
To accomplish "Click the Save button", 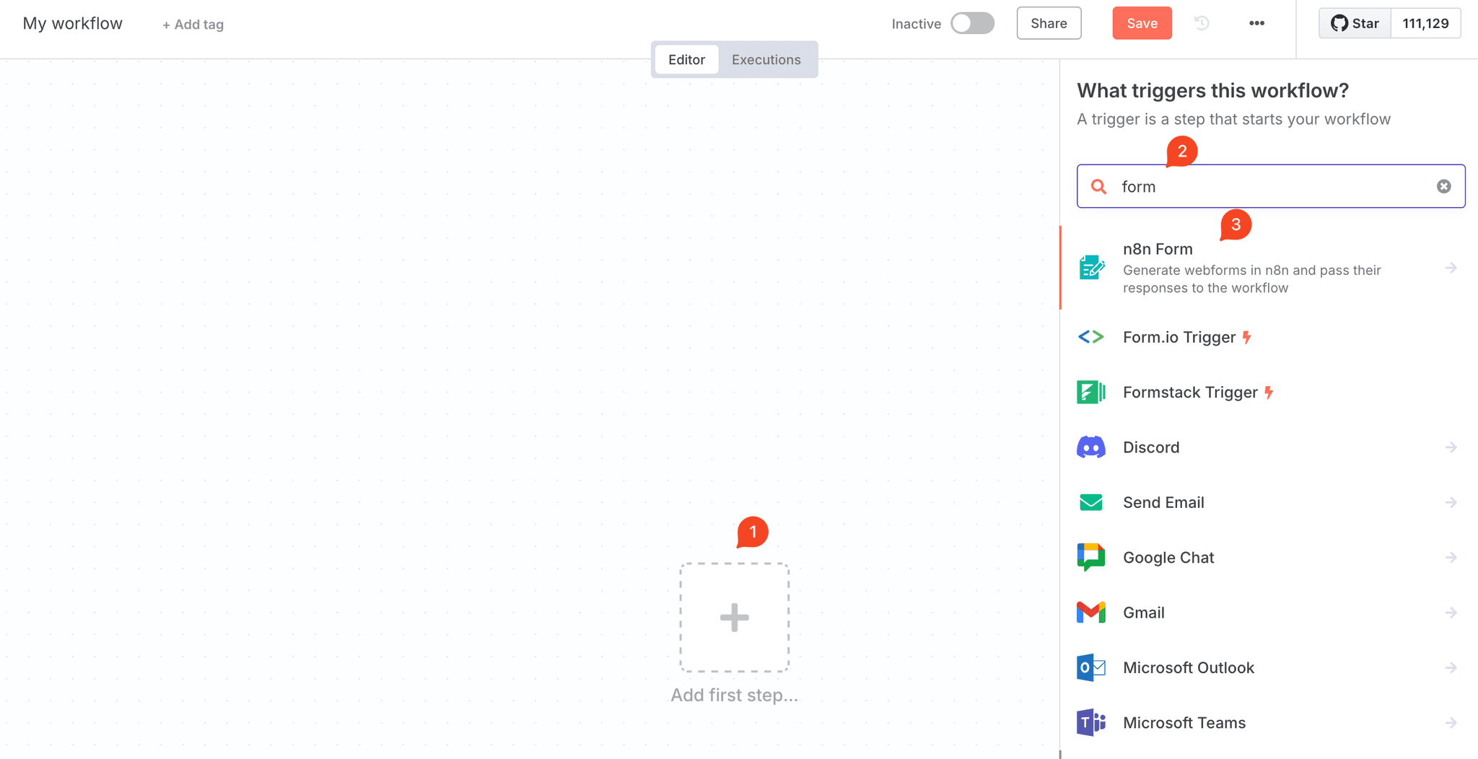I will coord(1142,23).
